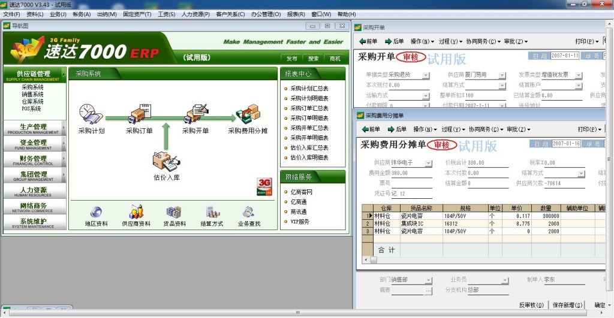614x318 pixels.
Task: Open the 固定资产(T) menu
Action: pyautogui.click(x=137, y=14)
